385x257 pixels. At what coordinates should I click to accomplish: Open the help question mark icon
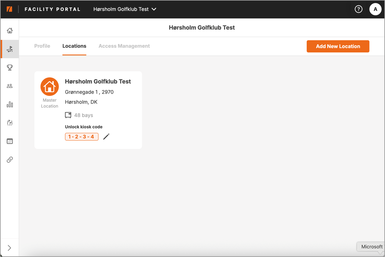[x=358, y=9]
